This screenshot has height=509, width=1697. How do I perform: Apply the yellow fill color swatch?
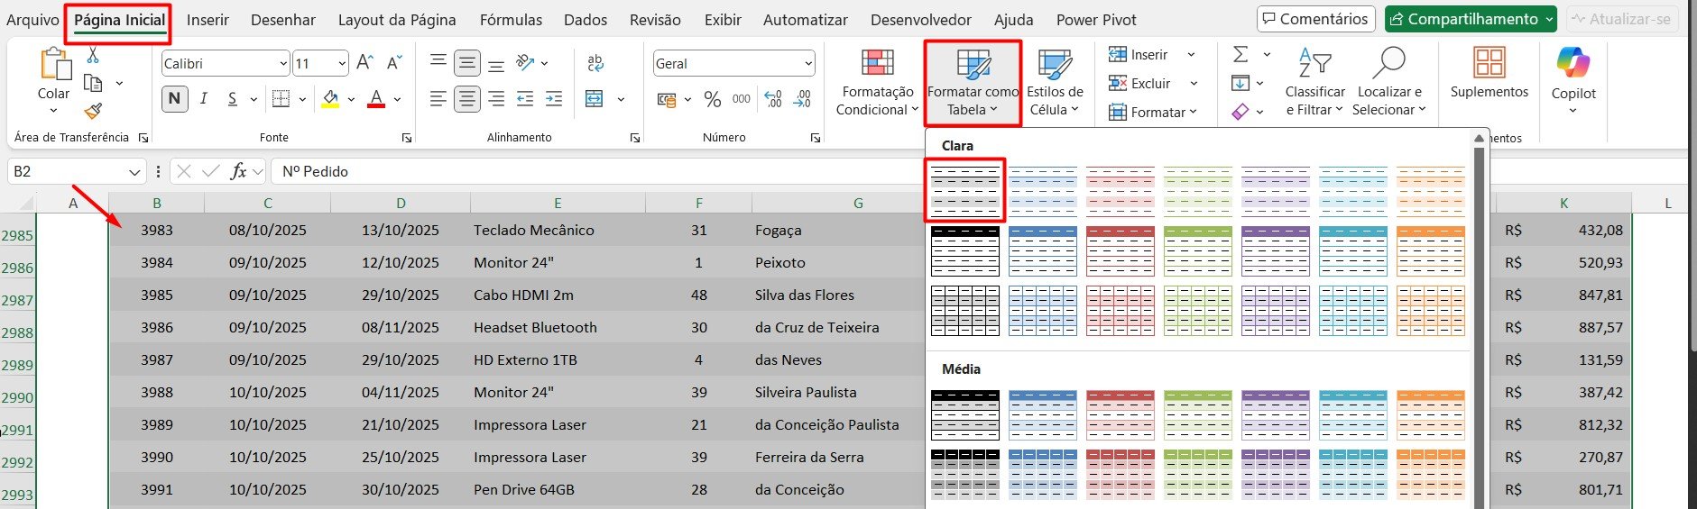point(330,99)
